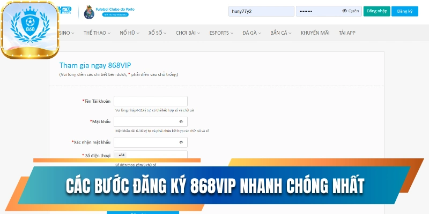This screenshot has width=429, height=214.
Task: Click the Xác nhận mật khẩu input field
Action: pyautogui.click(x=151, y=142)
